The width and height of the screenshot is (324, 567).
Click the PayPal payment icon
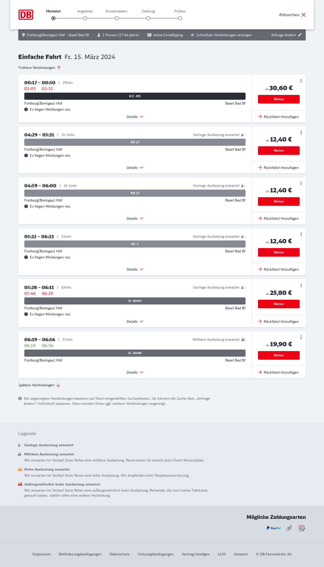[274, 528]
